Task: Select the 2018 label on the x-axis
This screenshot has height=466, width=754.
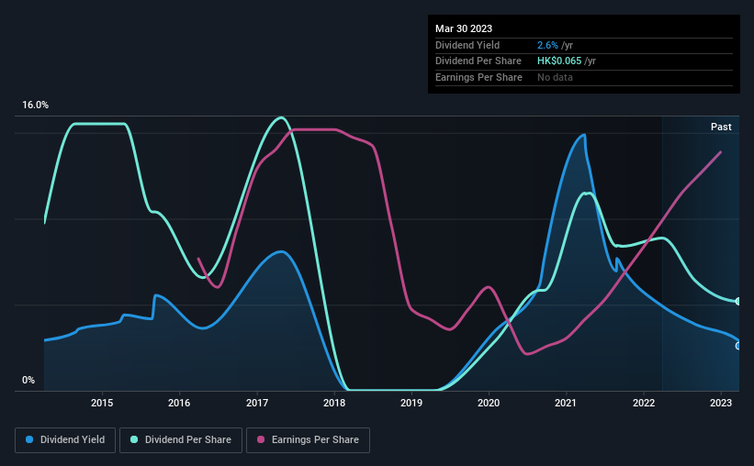Action: coord(334,403)
